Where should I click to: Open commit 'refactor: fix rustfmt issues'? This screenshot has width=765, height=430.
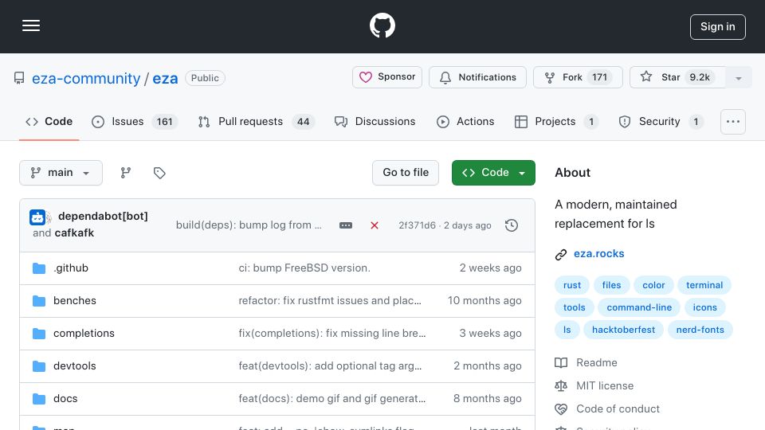pyautogui.click(x=330, y=300)
